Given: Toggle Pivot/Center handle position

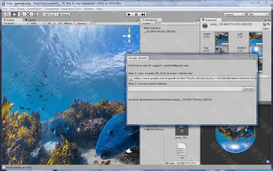Looking at the screenshot, I should tap(49, 15).
